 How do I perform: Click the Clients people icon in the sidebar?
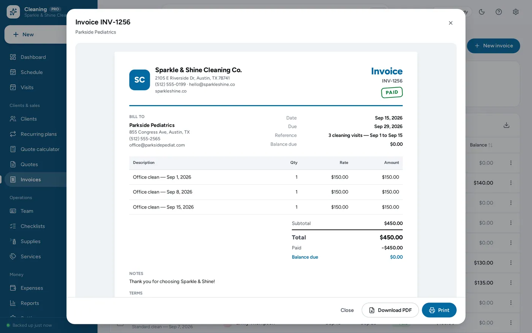13,119
